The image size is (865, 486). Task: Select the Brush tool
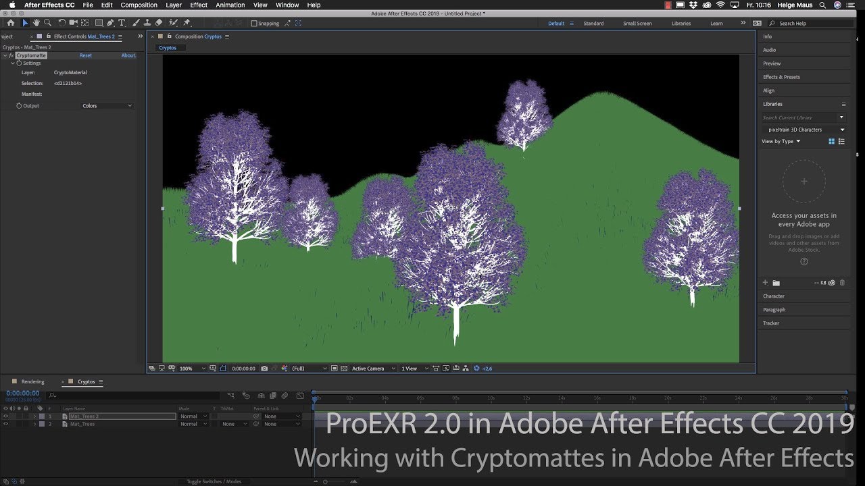[136, 23]
